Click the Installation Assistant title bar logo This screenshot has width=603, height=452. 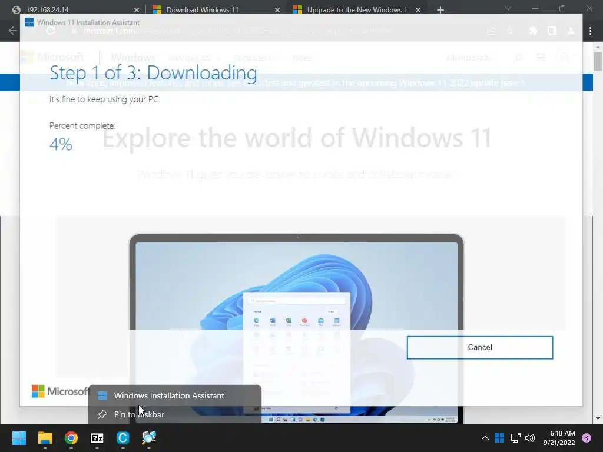(29, 22)
